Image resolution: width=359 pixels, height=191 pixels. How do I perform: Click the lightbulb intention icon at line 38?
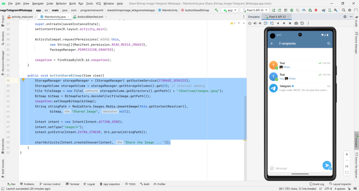(23, 80)
